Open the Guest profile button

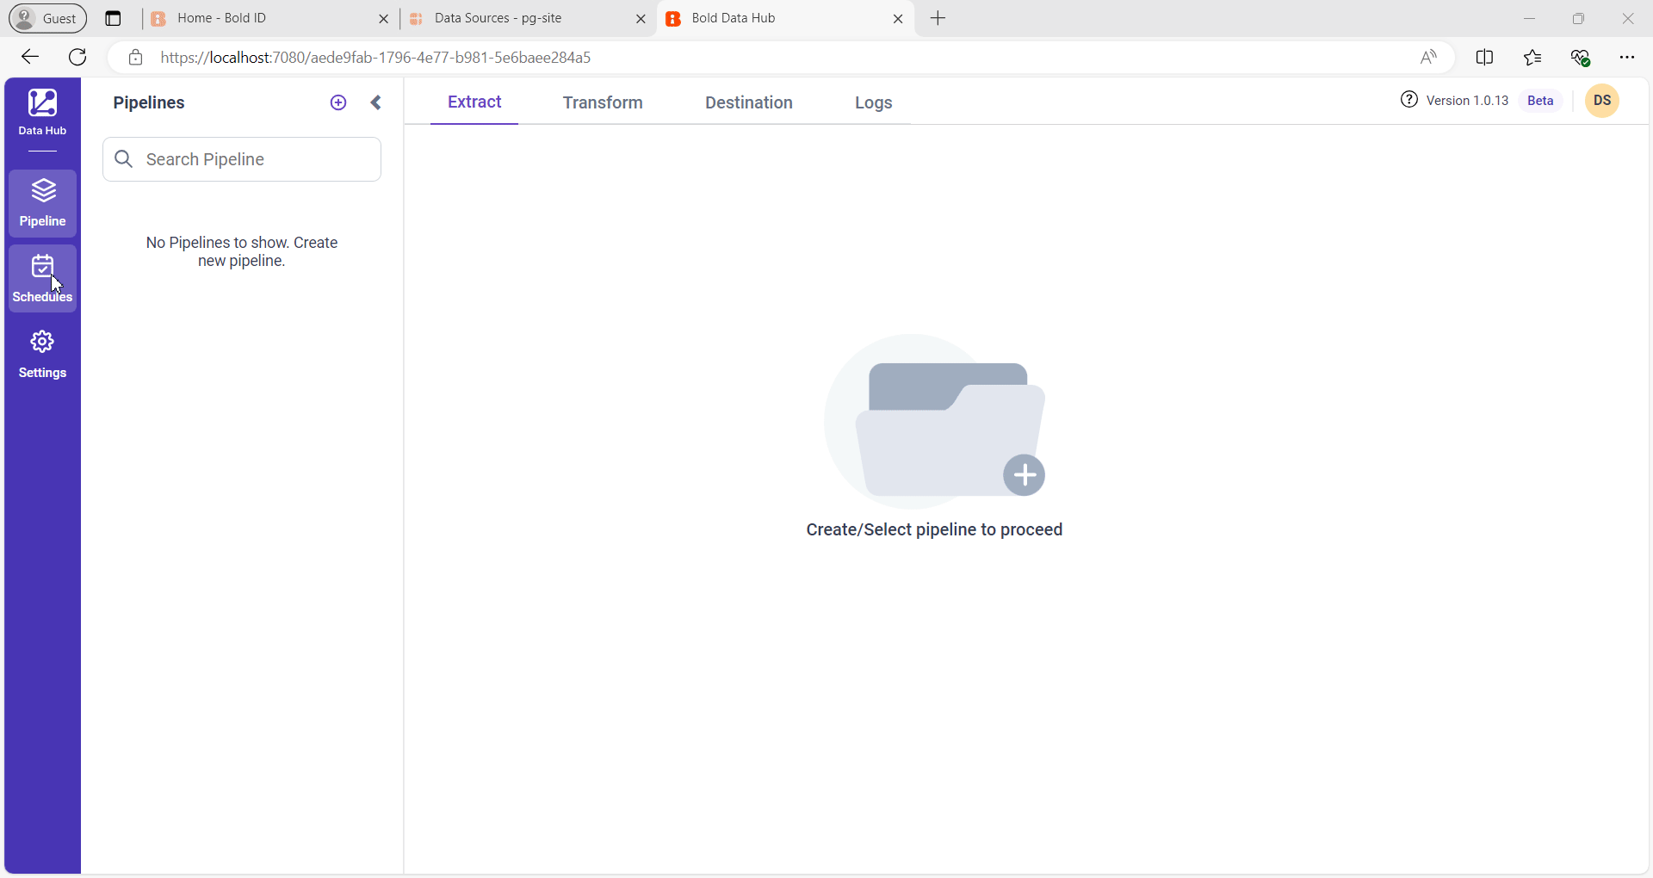(x=48, y=18)
